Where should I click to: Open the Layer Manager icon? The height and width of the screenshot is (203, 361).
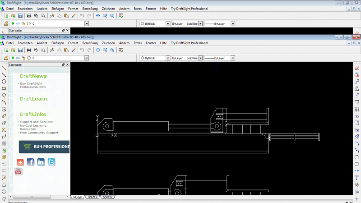pyautogui.click(x=6, y=58)
